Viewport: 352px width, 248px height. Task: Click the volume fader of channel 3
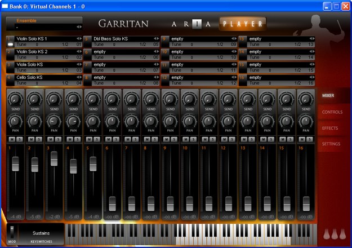pyautogui.click(x=54, y=158)
